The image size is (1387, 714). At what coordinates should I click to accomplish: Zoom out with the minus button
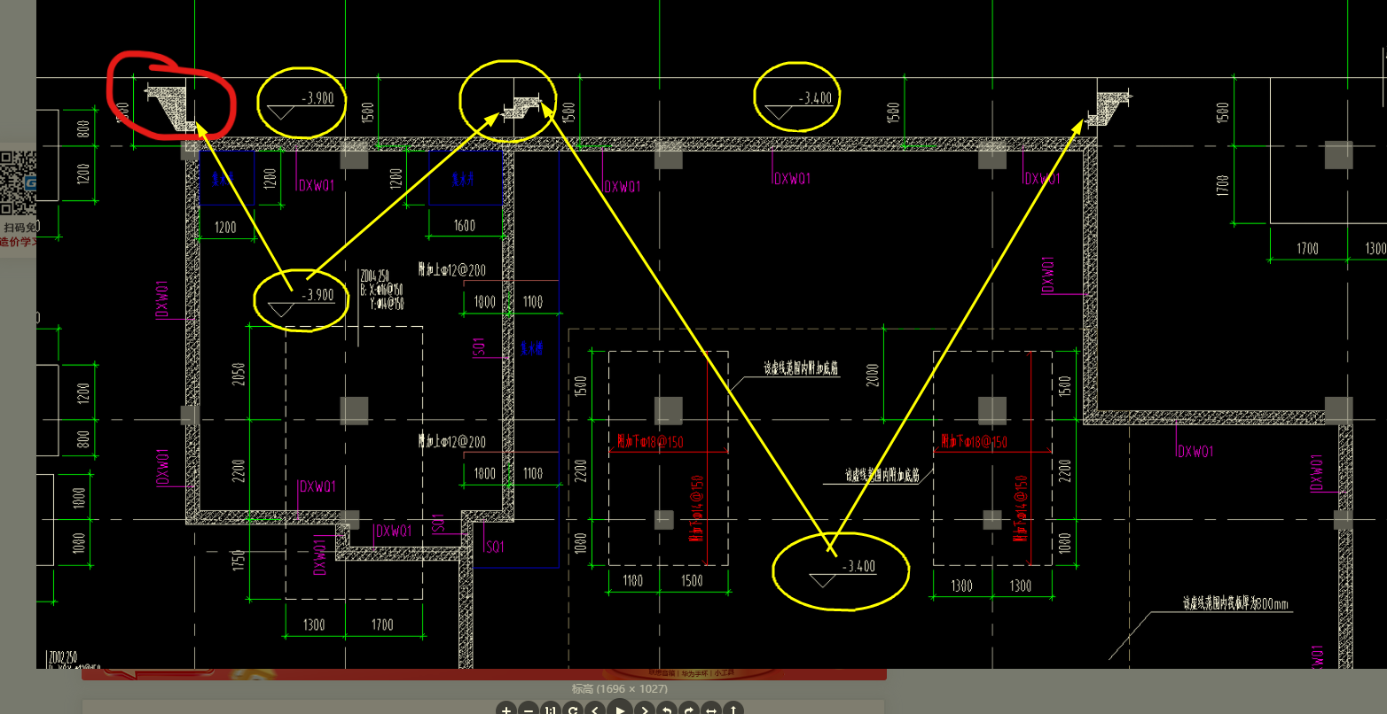(529, 710)
